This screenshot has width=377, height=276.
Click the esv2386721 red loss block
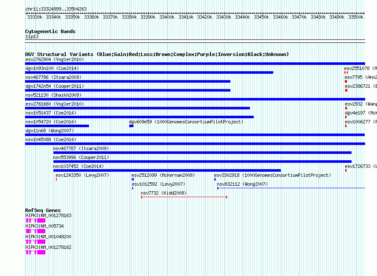[346, 90]
